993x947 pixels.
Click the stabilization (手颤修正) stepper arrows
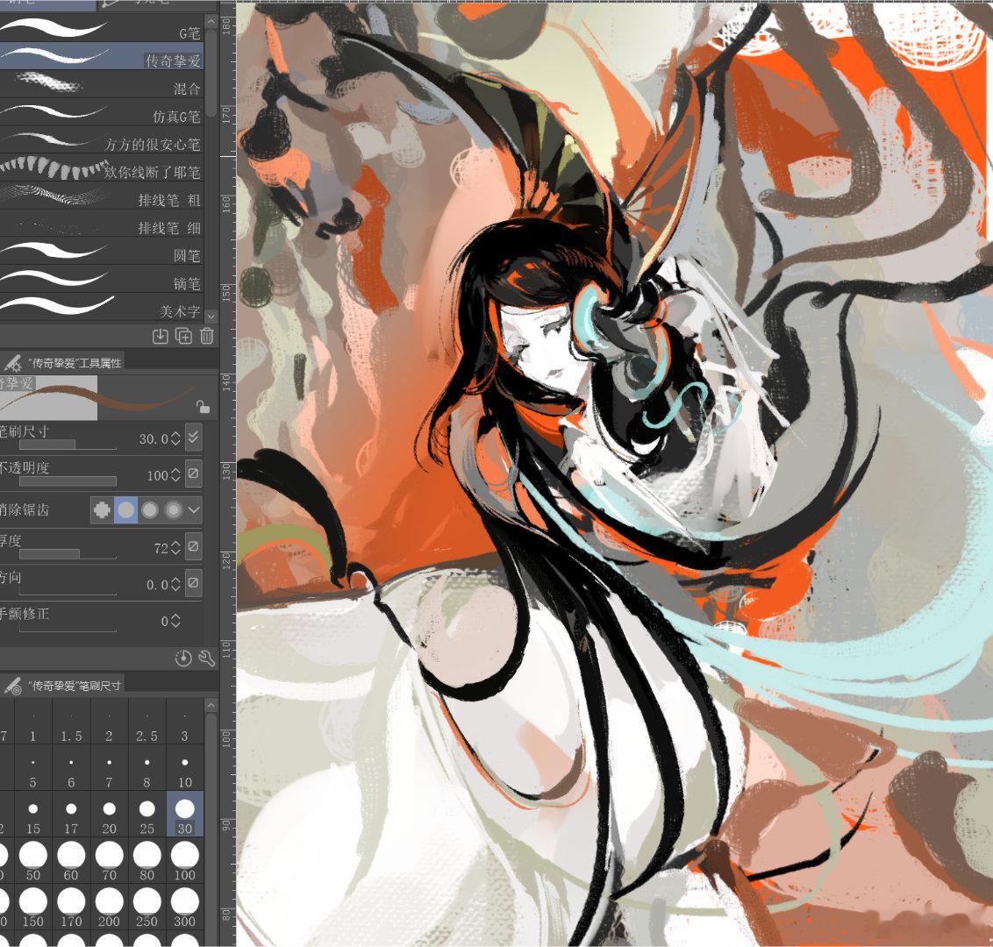point(175,620)
